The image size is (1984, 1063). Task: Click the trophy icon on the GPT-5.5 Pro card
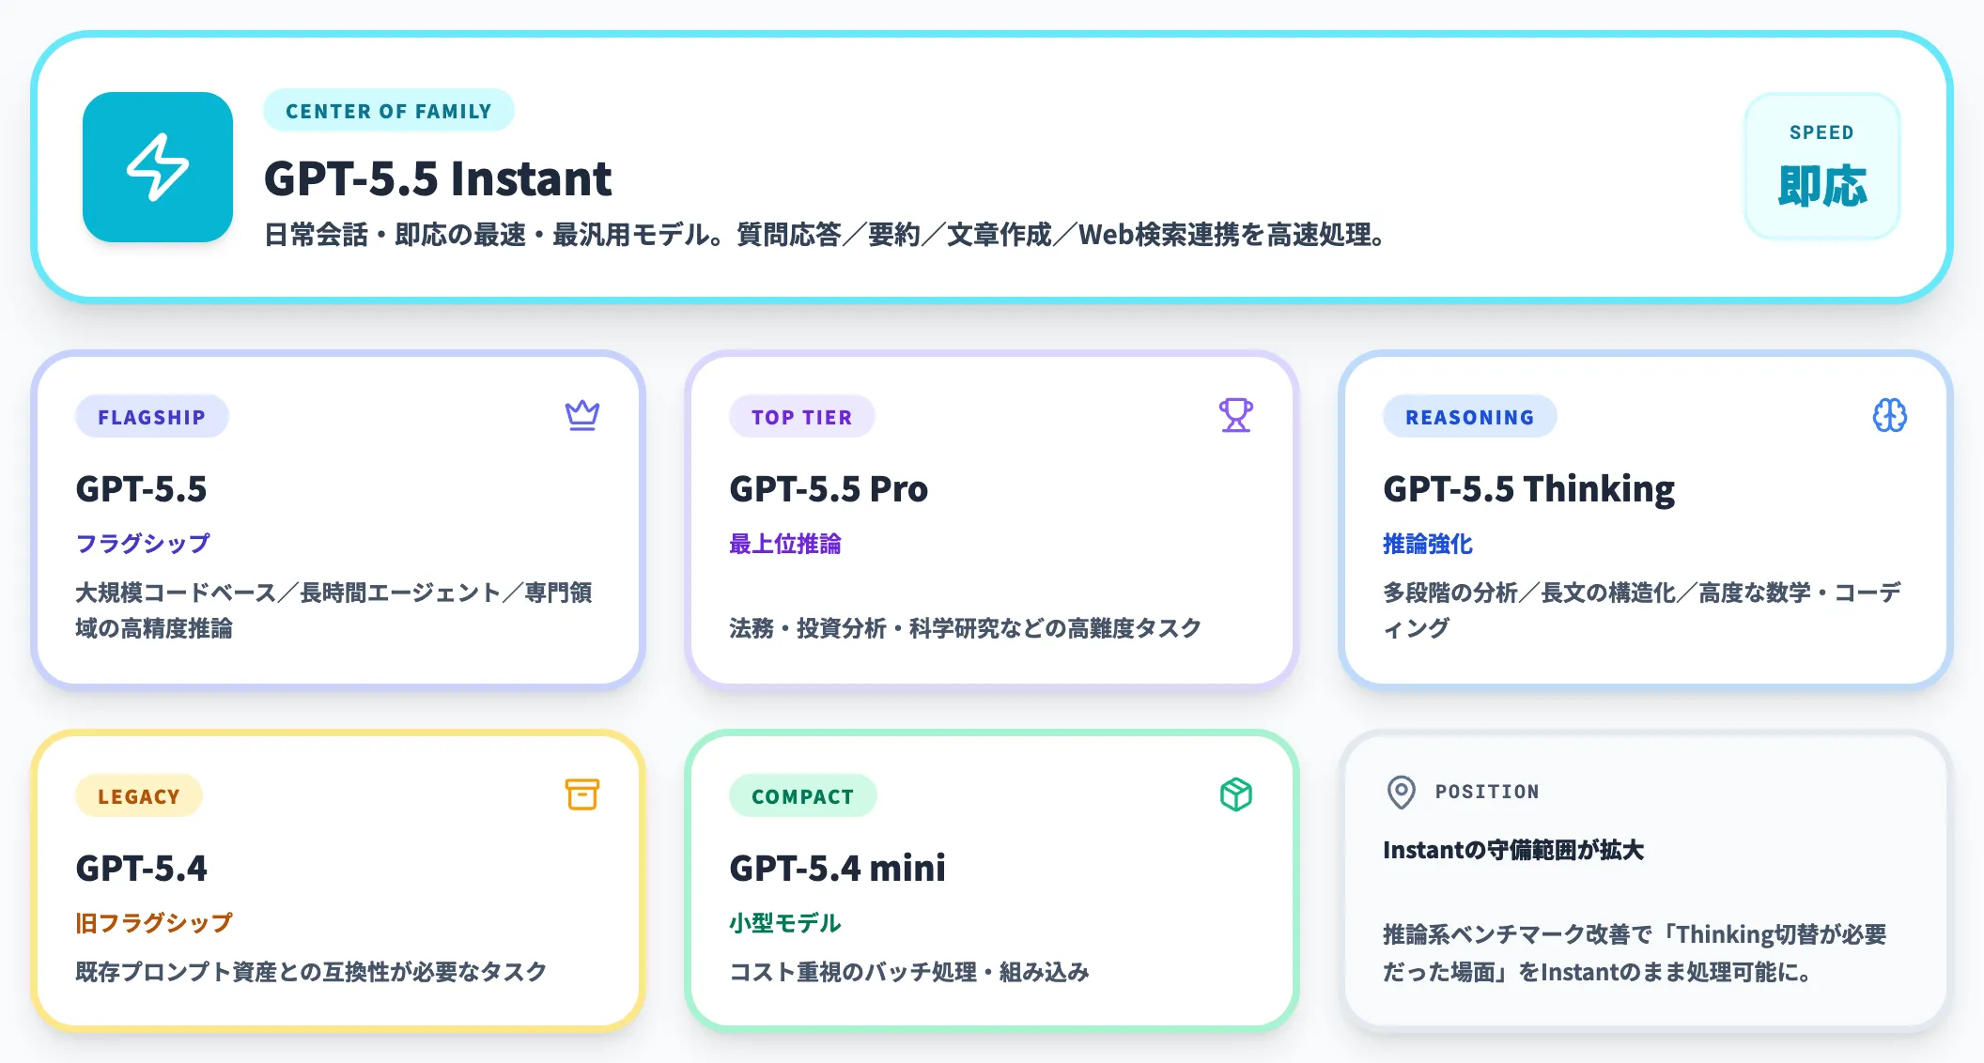pyautogui.click(x=1236, y=415)
